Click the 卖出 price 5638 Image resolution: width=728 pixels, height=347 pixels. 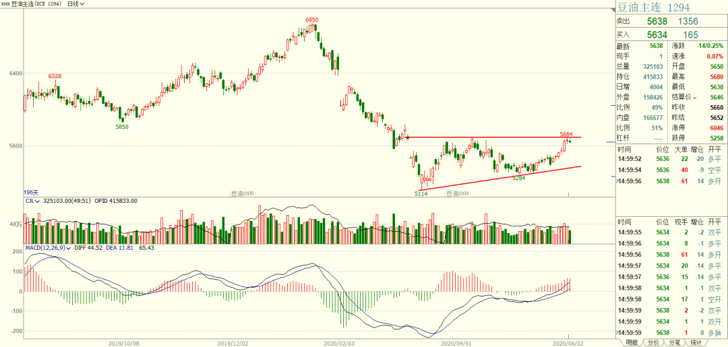coord(657,22)
